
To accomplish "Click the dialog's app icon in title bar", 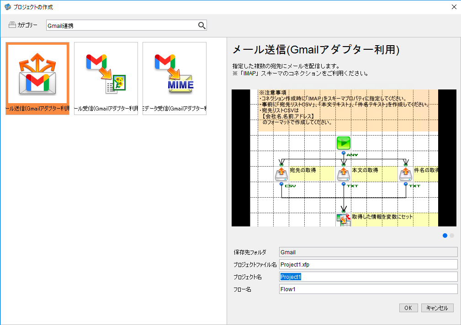I will (8, 7).
